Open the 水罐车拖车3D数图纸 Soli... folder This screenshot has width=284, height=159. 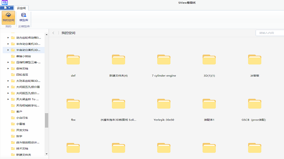tap(118, 104)
